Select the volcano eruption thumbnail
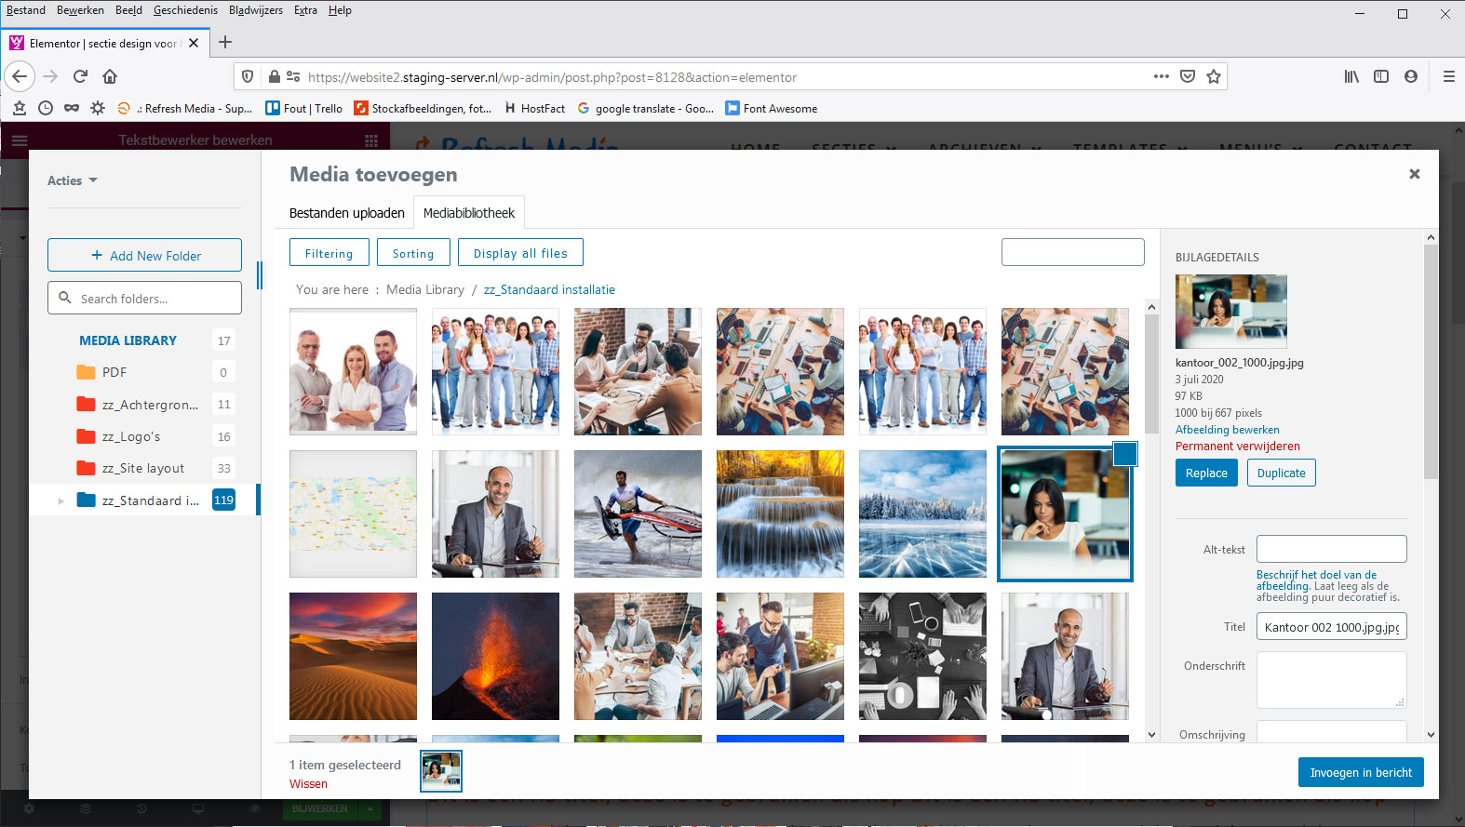The height and width of the screenshot is (827, 1465). point(495,656)
